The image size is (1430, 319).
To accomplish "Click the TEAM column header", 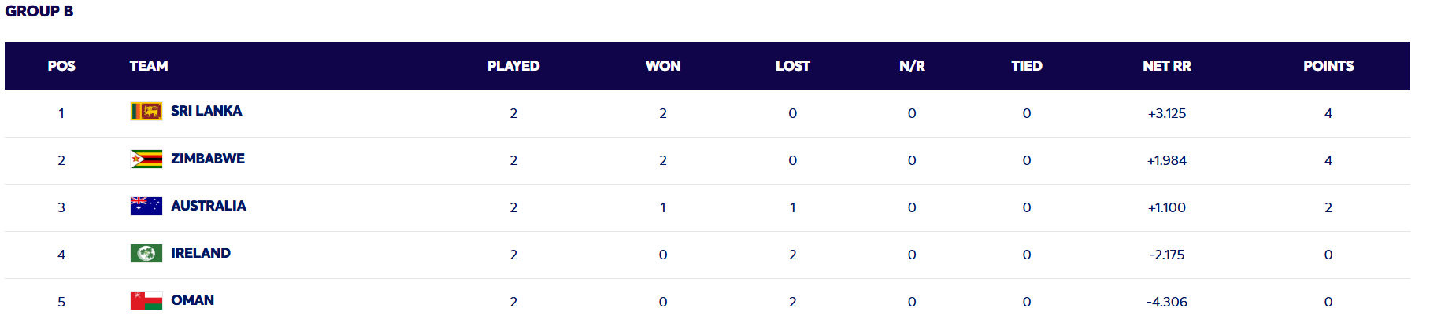I will tap(149, 66).
